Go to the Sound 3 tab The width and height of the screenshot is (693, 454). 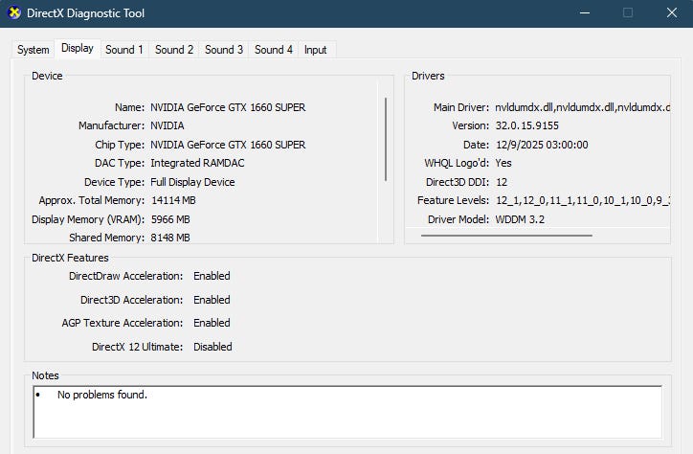tap(224, 50)
